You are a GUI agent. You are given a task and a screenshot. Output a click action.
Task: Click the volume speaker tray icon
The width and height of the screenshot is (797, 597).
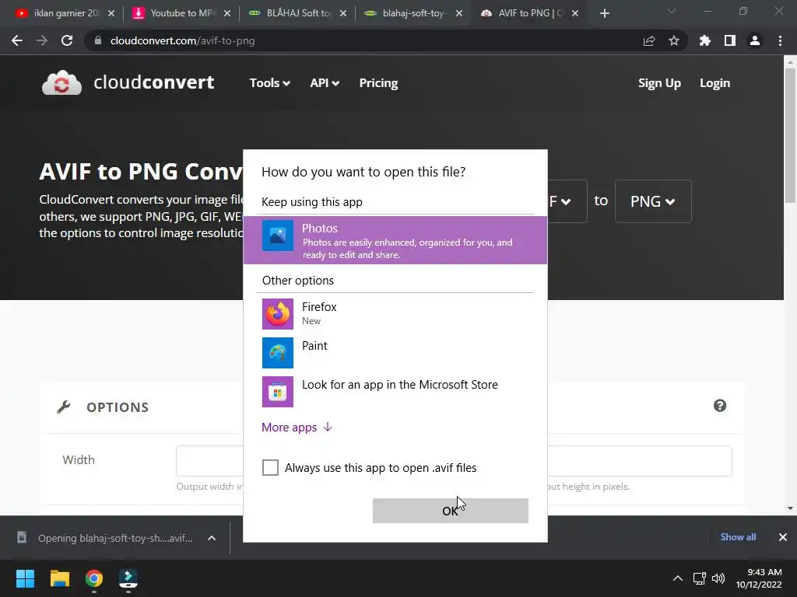click(718, 578)
